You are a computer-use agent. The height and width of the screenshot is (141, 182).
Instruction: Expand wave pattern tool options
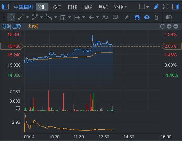[x=55, y=17]
